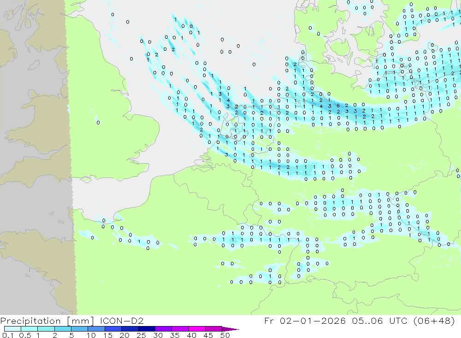
Task: Click the 25–30 mm navy legend swatch
Action: pos(147,329)
